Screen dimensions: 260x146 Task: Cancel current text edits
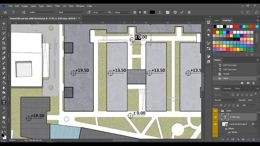[175, 12]
